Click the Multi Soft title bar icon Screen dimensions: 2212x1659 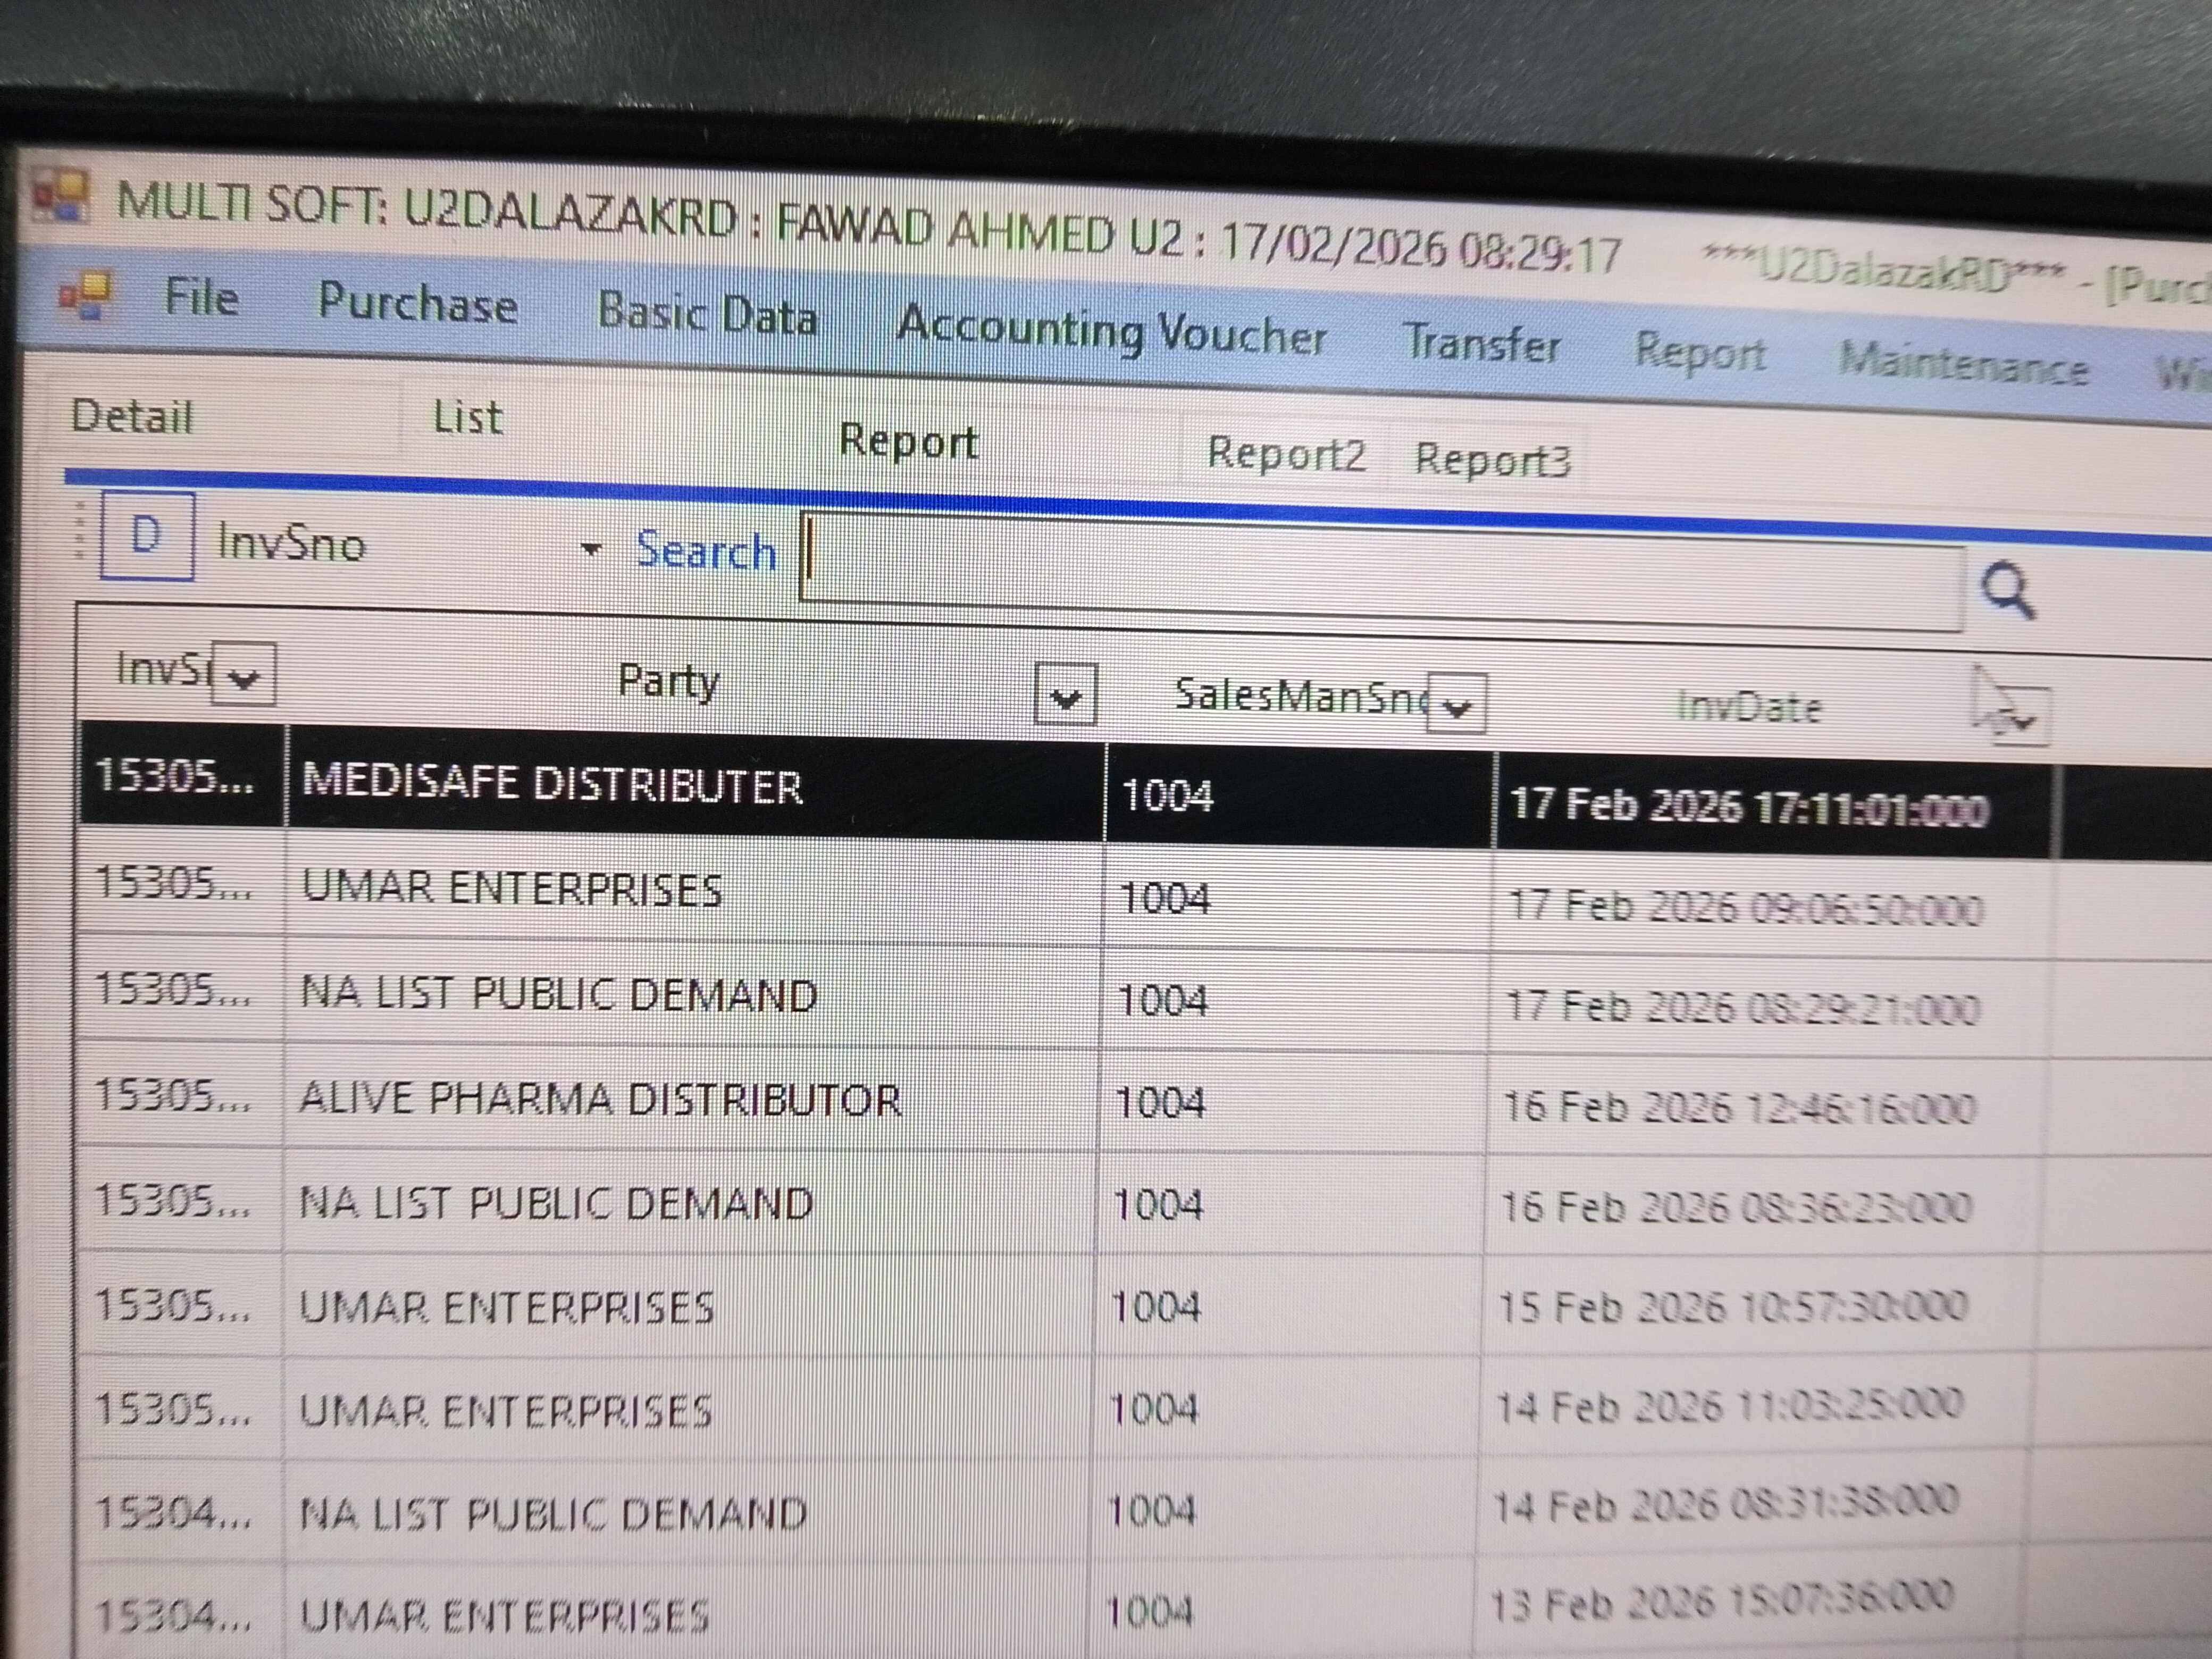(62, 195)
